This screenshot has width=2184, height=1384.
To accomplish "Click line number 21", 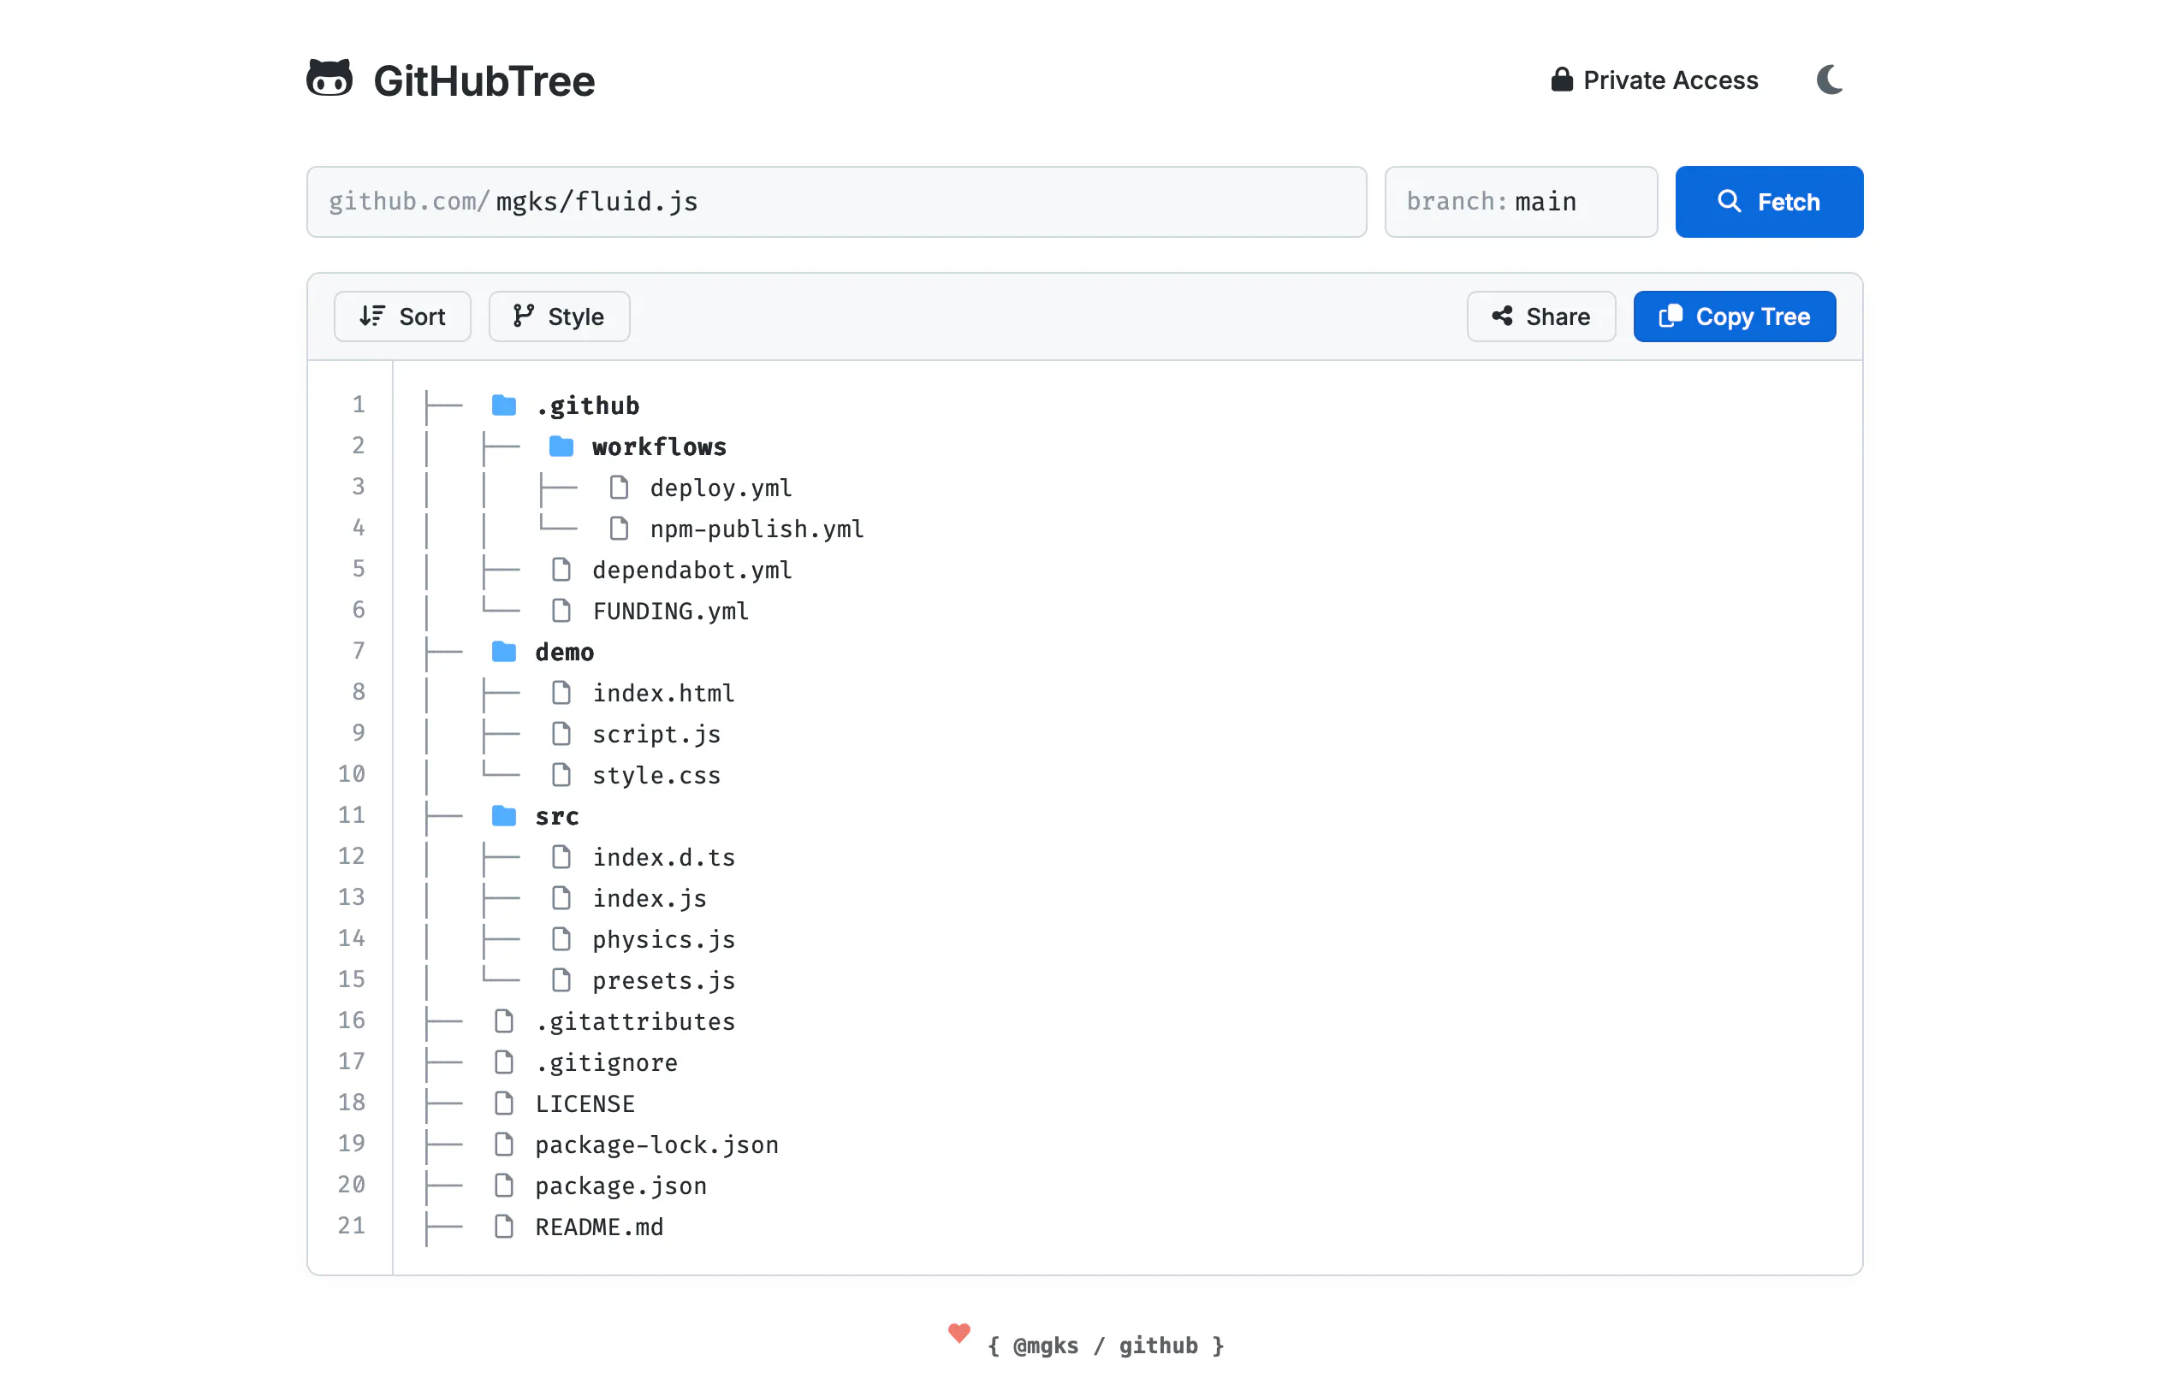I will (351, 1226).
